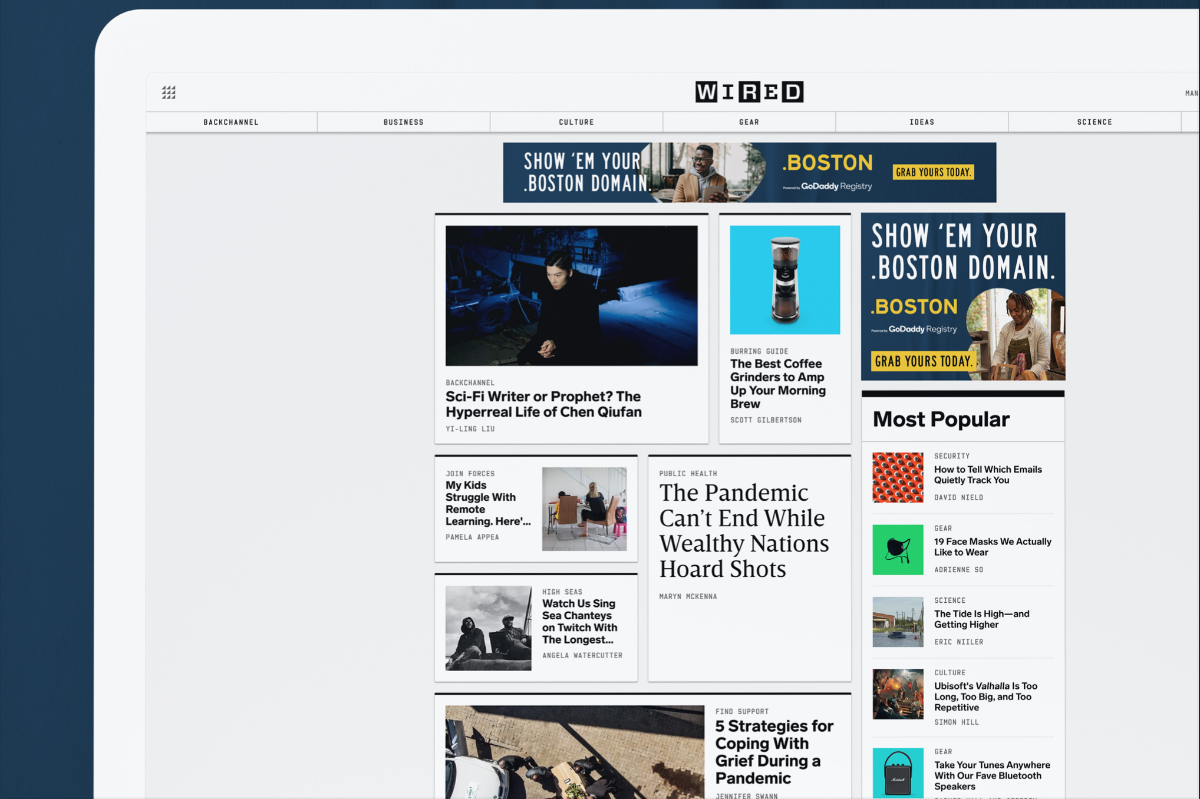Open Best Coffee Grinders article link

(x=777, y=384)
